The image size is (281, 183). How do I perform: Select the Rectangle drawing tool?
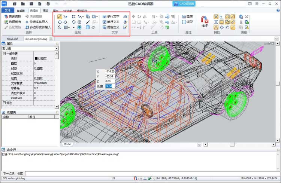(73, 16)
